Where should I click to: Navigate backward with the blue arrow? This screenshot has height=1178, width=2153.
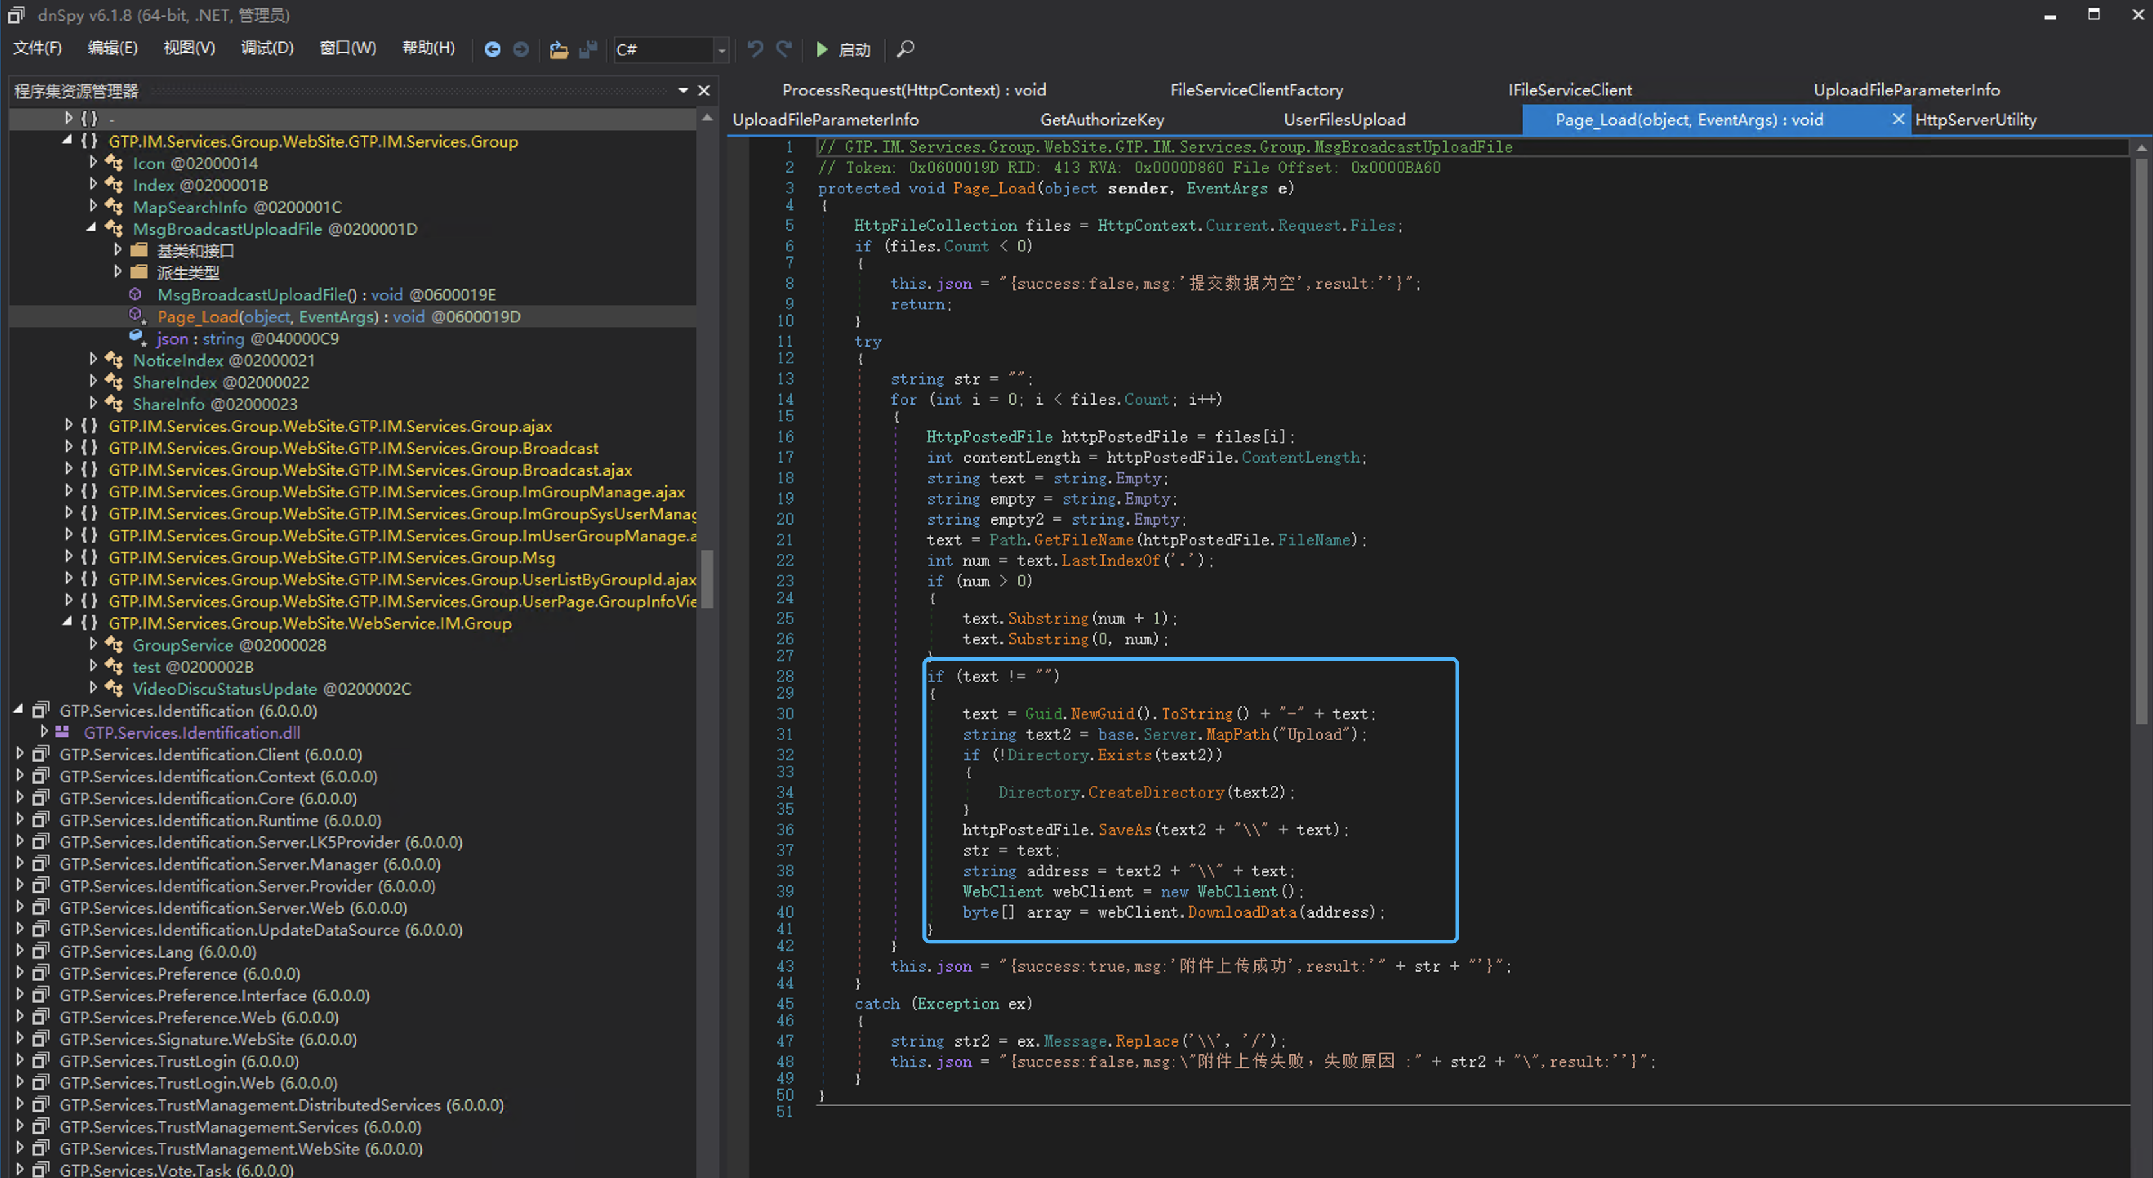492,49
